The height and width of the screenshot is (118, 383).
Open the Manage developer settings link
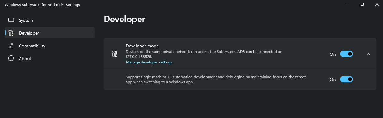coord(149,62)
